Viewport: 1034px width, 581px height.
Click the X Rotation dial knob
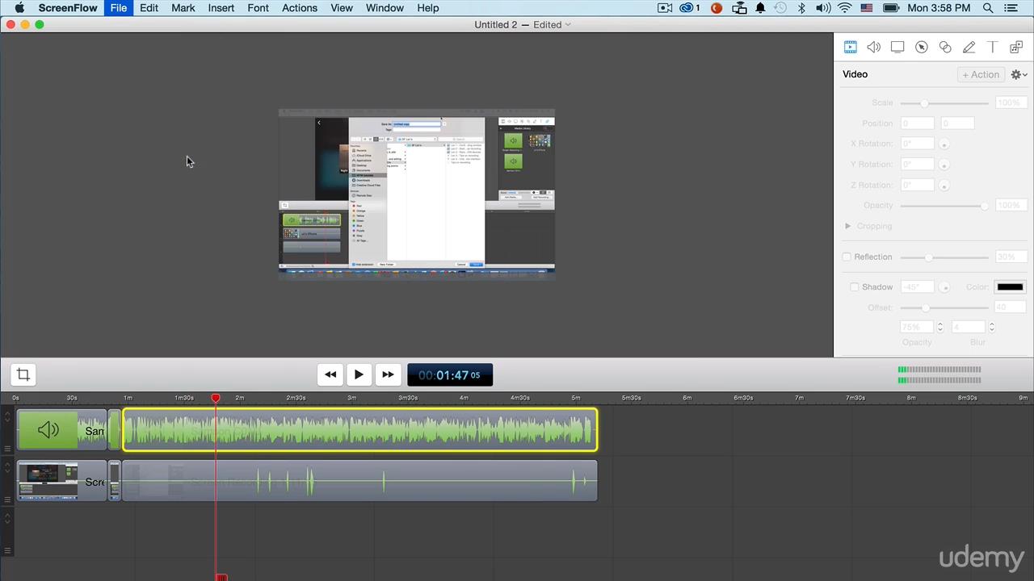944,144
